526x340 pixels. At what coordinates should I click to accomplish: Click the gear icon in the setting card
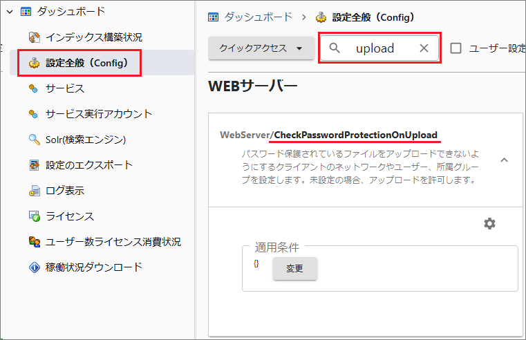(489, 223)
